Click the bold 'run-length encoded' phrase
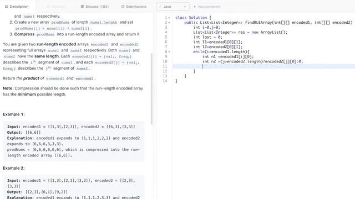This screenshot has height=199, width=355. click(57, 44)
